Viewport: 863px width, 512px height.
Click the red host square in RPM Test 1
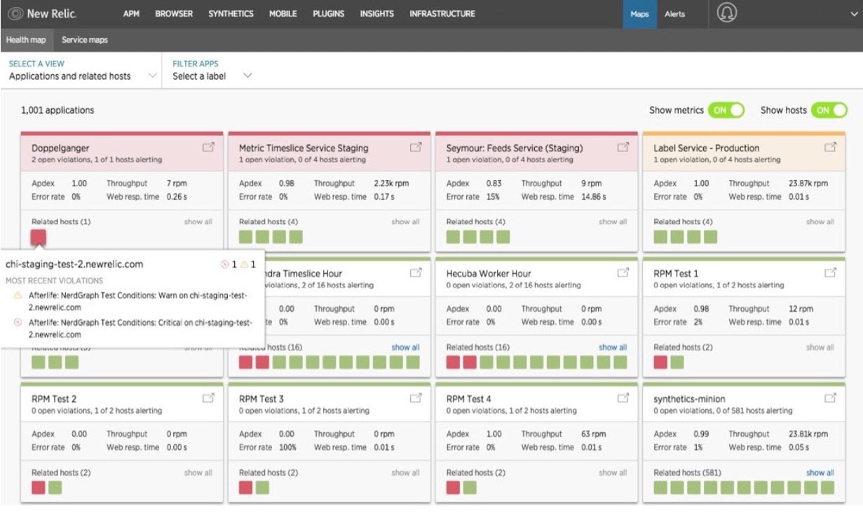click(x=661, y=362)
